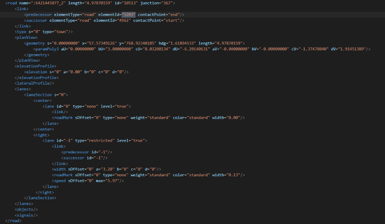This screenshot has width=385, height=224.
Task: Click the opening planView tag
Action: 26,38
